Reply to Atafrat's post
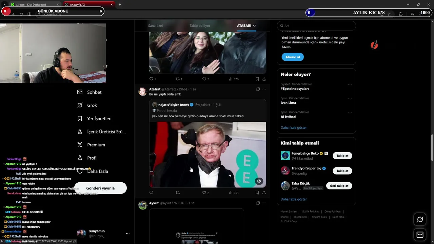The width and height of the screenshot is (434, 244). [151, 192]
